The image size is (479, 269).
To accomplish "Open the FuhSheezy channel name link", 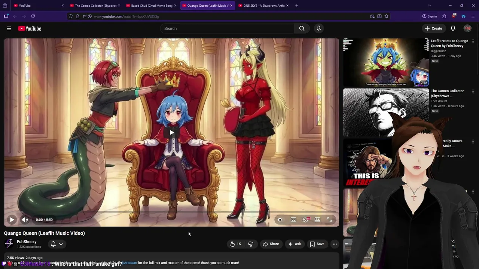I will 27,242.
